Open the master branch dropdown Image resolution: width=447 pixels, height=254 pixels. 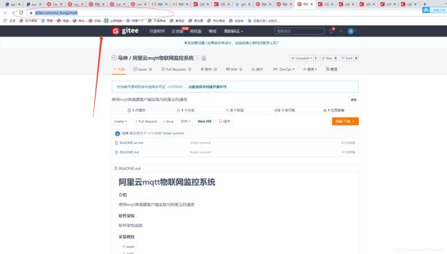tap(120, 122)
